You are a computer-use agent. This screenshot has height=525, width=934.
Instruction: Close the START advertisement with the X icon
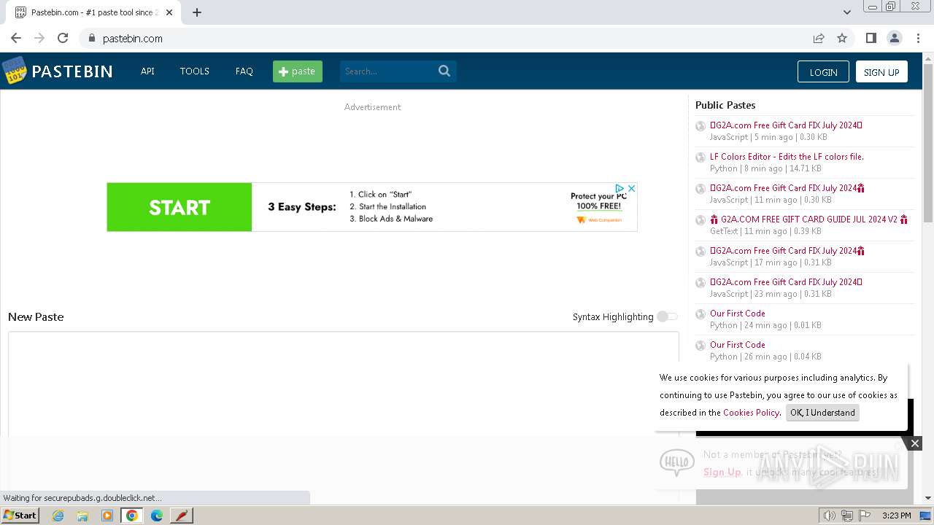631,188
